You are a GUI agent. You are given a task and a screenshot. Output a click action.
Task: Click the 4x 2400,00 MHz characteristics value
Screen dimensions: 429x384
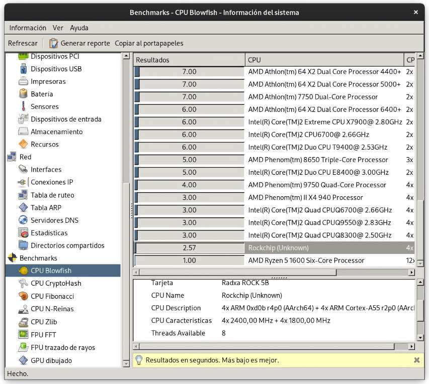(x=276, y=320)
